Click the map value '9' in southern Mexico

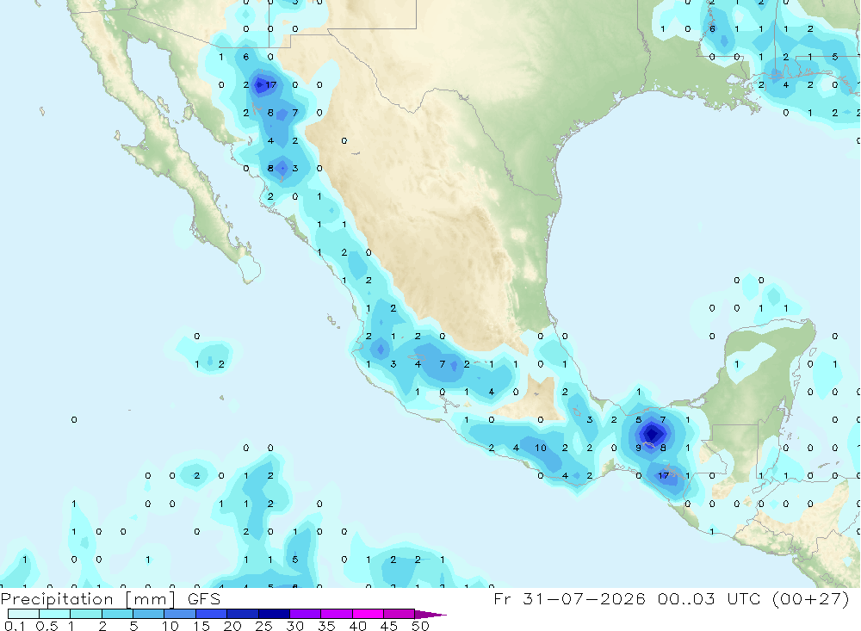point(638,448)
